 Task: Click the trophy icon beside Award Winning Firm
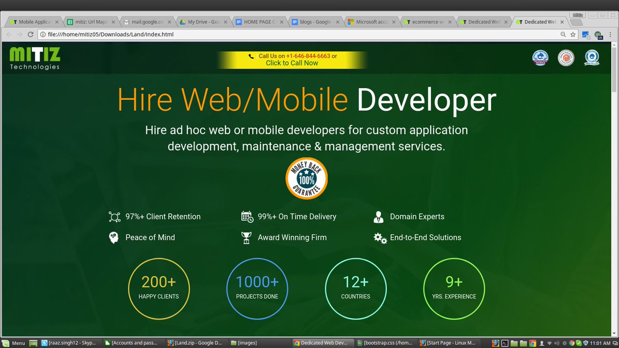pos(247,238)
